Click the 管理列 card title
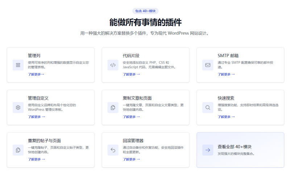Screen dimensions: 290x176 [34, 56]
